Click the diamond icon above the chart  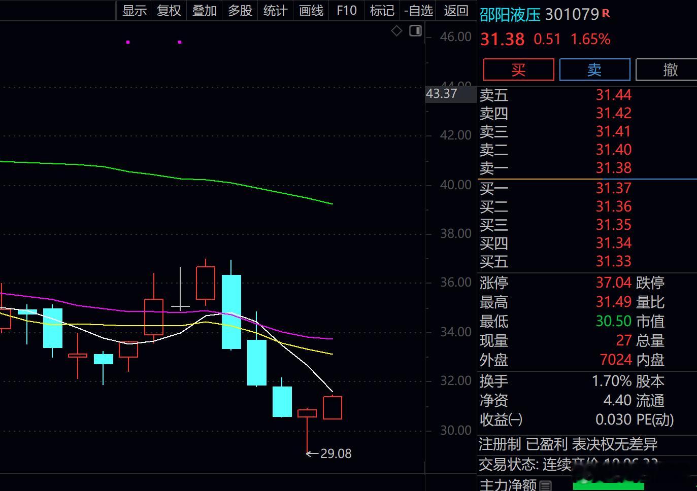tap(397, 31)
